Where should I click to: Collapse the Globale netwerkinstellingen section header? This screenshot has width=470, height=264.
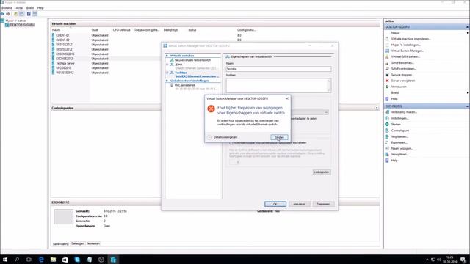167,81
